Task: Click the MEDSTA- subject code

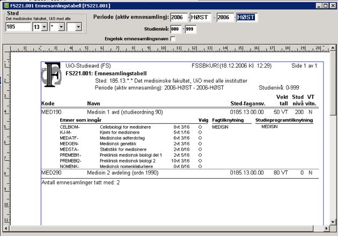Action: tap(69, 149)
